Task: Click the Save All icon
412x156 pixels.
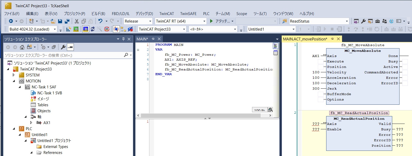Action: coord(67,21)
